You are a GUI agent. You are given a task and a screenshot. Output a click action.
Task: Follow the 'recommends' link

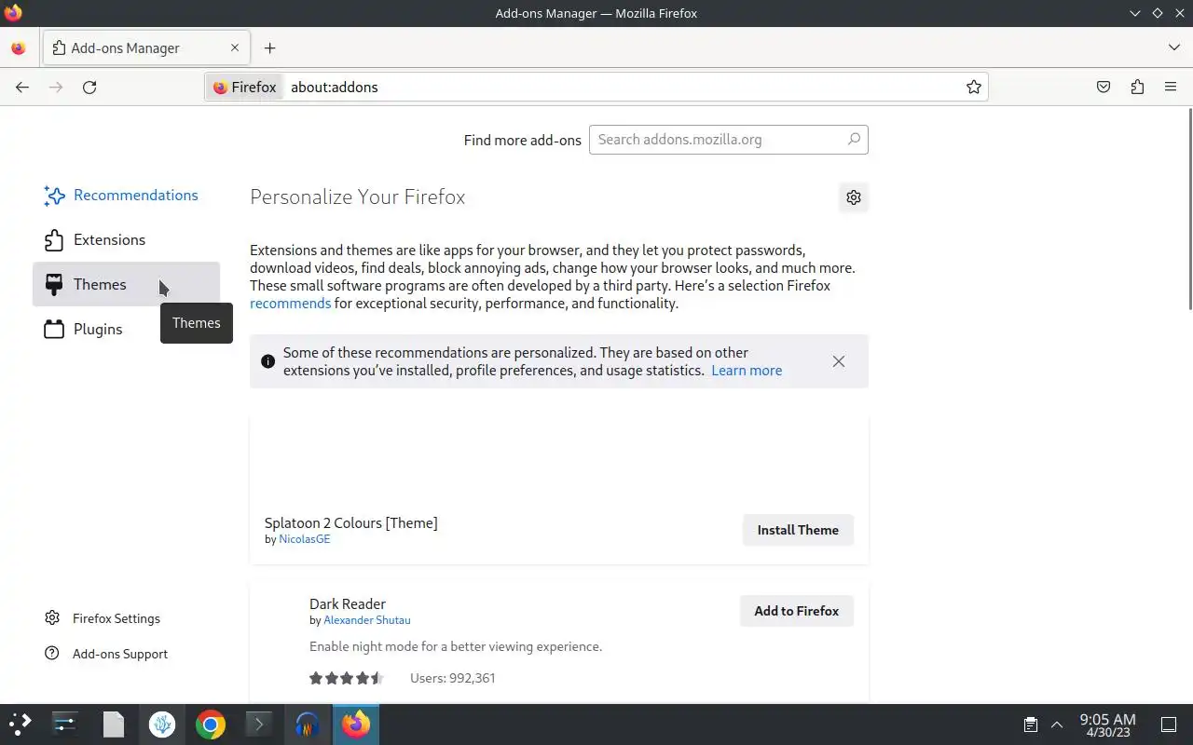291,304
